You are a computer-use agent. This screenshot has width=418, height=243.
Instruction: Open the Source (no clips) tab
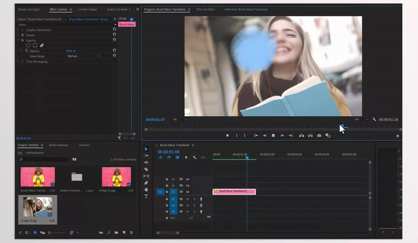coord(29,9)
